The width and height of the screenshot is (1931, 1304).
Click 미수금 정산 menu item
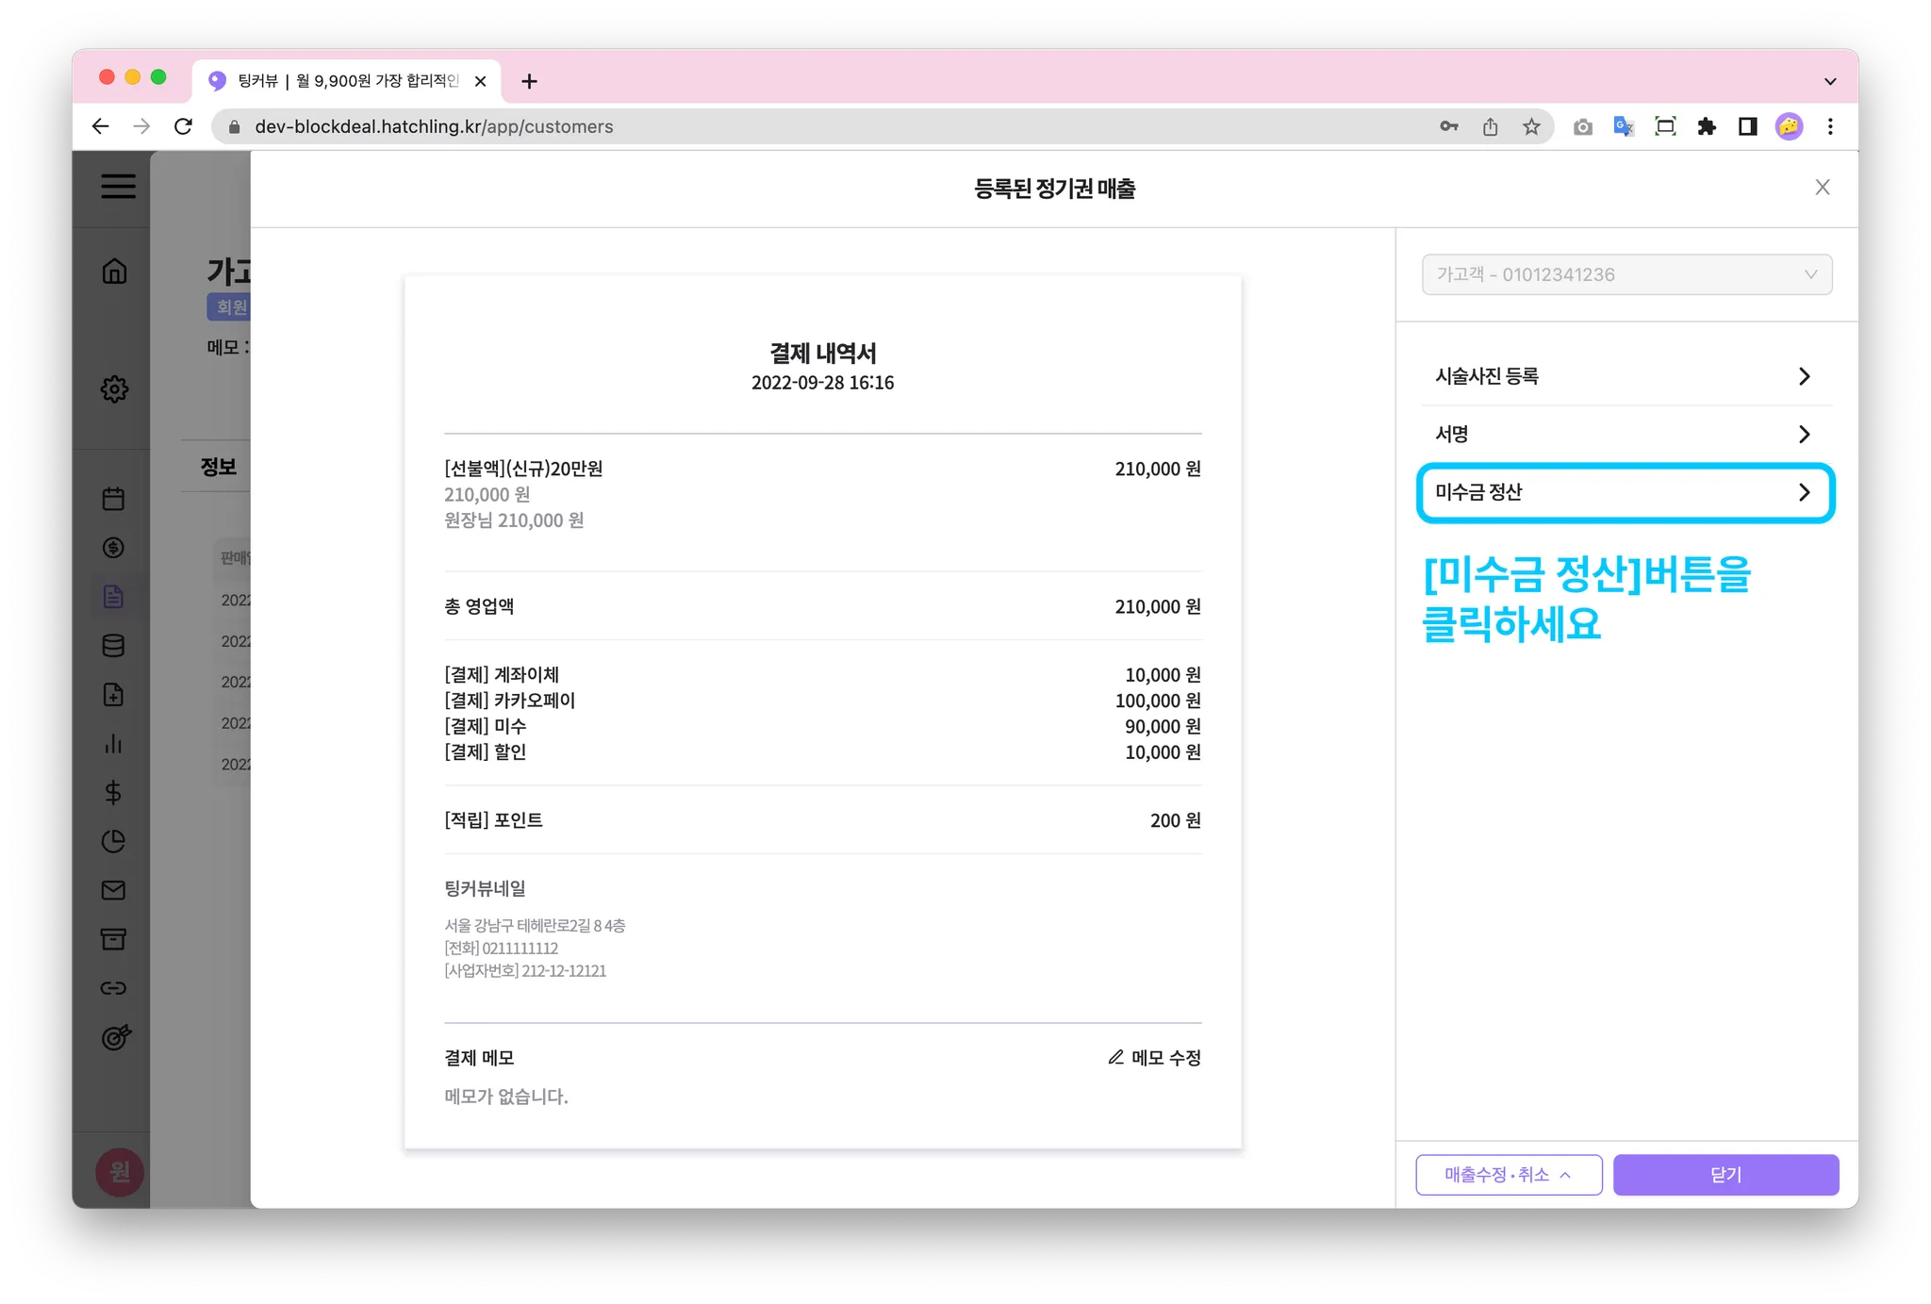pyautogui.click(x=1626, y=492)
